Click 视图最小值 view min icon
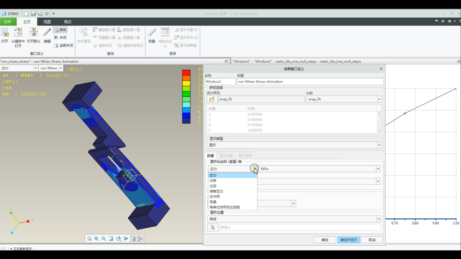The height and width of the screenshot is (259, 461). click(119, 38)
